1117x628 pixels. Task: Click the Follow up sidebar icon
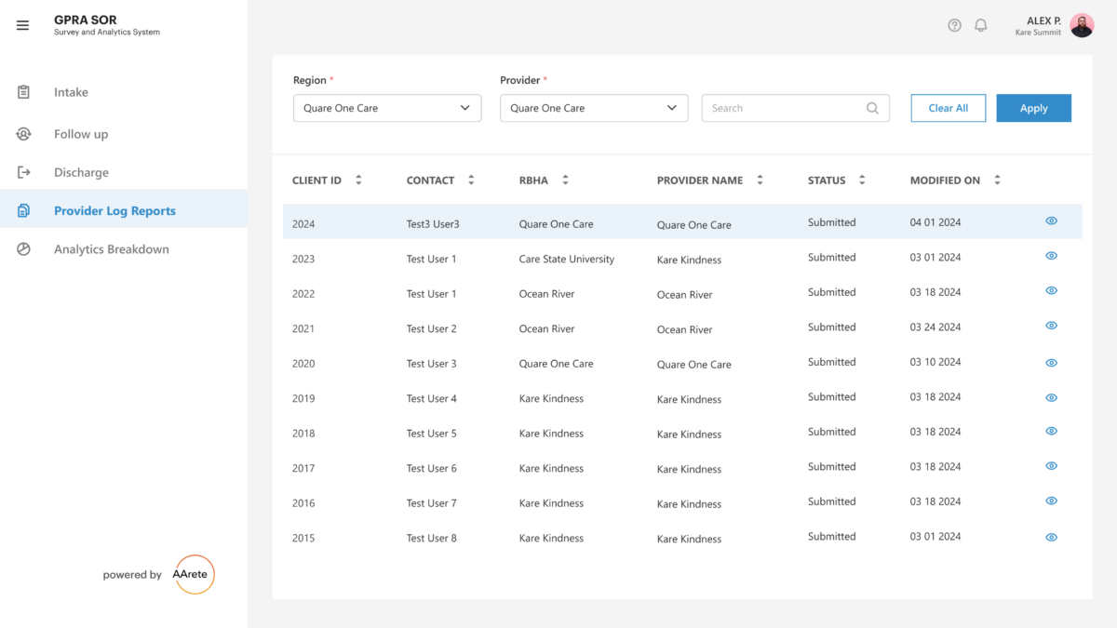point(23,133)
